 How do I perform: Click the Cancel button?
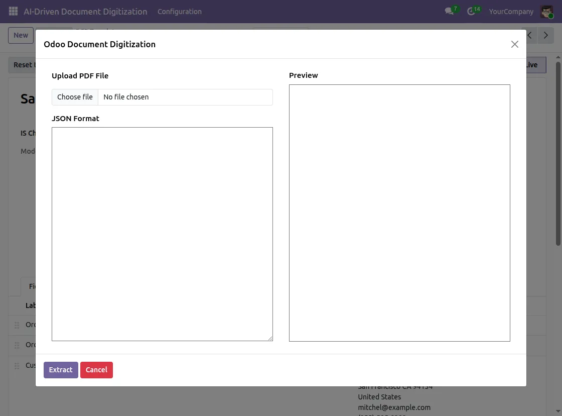96,370
